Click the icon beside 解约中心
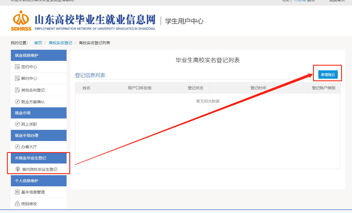The height and width of the screenshot is (213, 352). click(17, 79)
